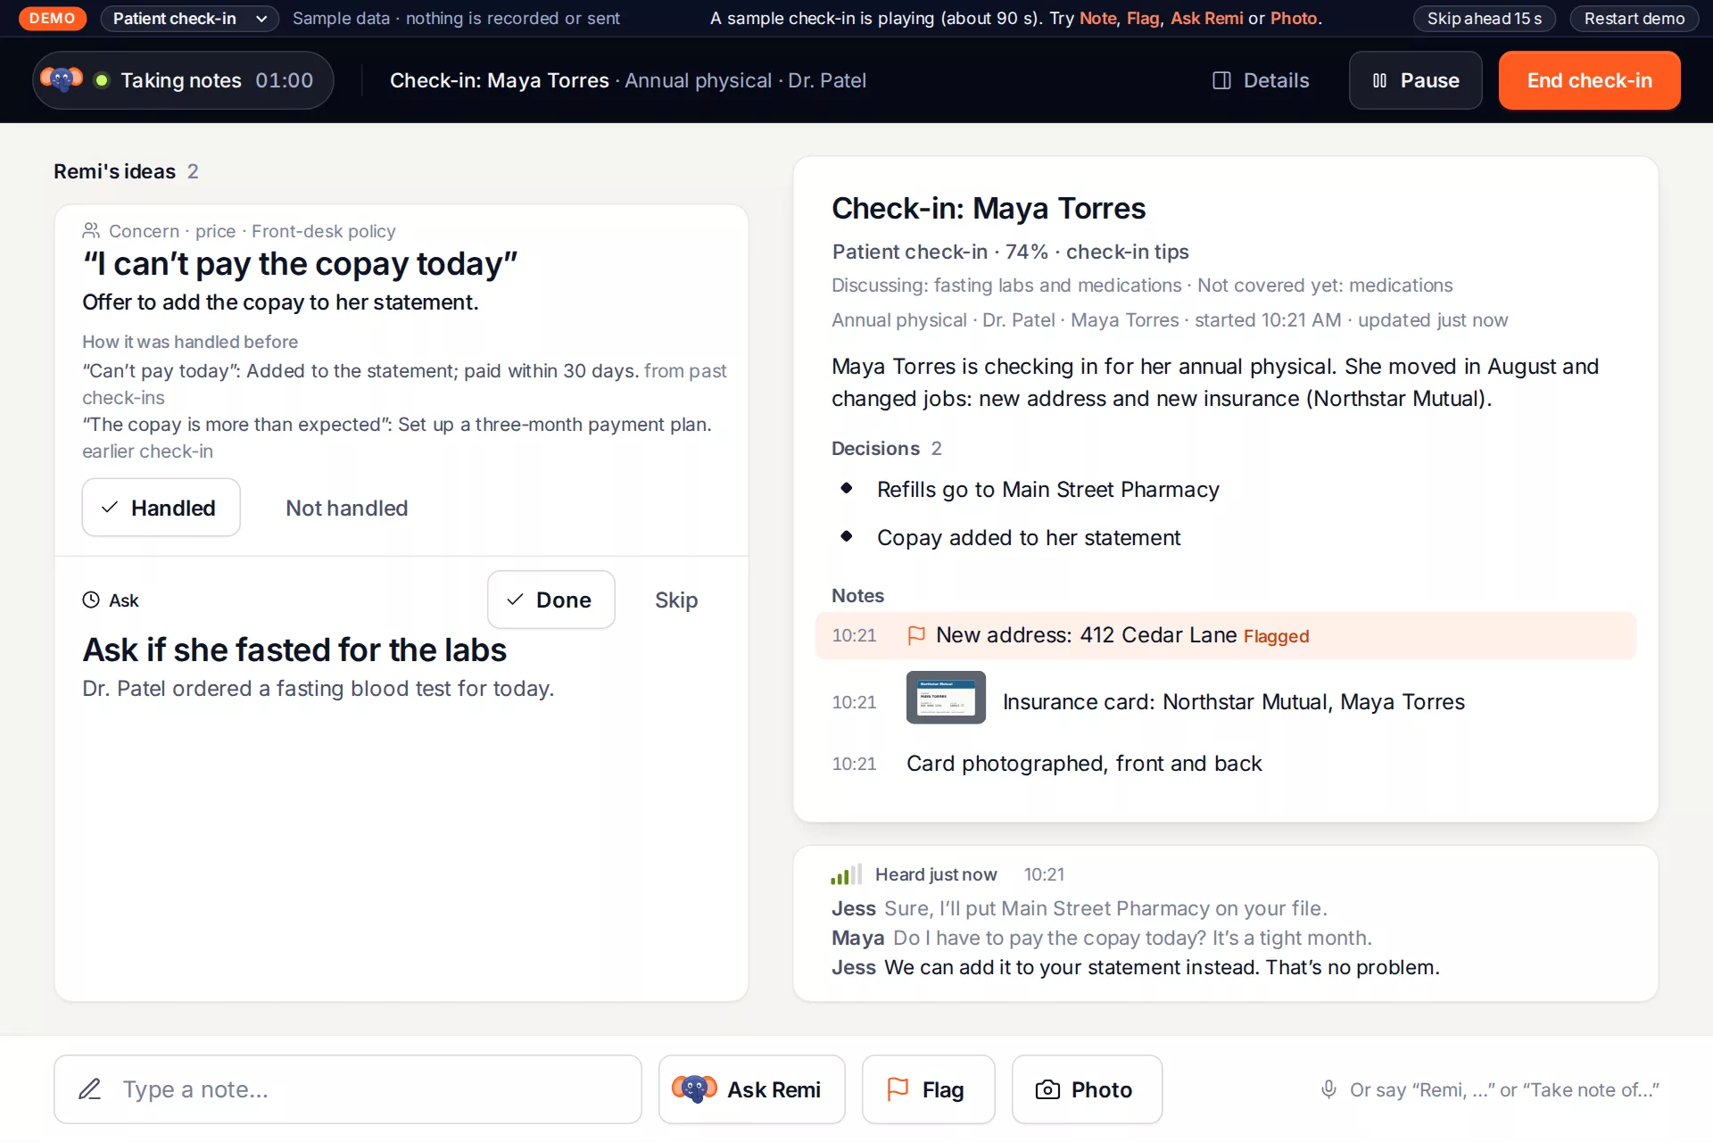1713x1142 pixels.
Task: Click "Copay added to her statement"
Action: (x=1028, y=538)
